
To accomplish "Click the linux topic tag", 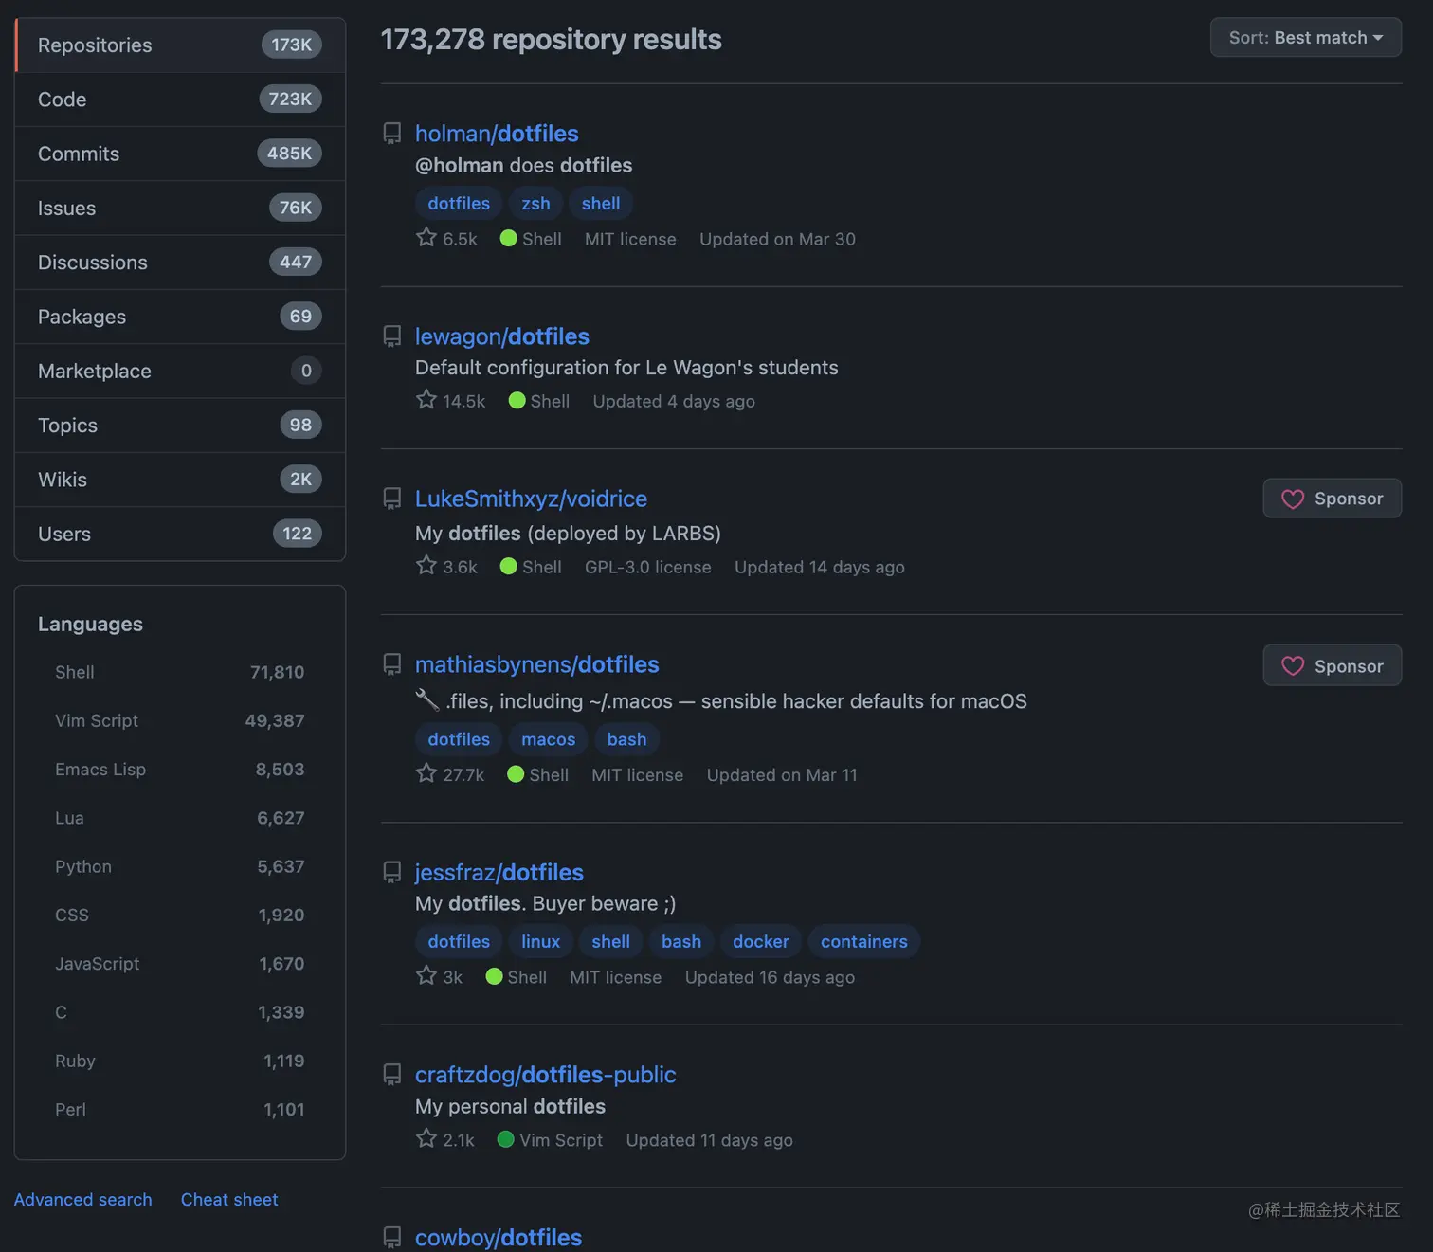I will click(x=540, y=942).
